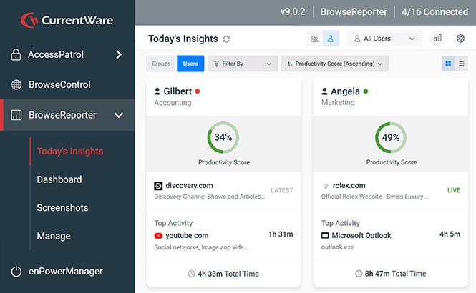Click the LATEST label on Gilbert's card
Viewport: 476px width, 293px height.
[x=282, y=190]
